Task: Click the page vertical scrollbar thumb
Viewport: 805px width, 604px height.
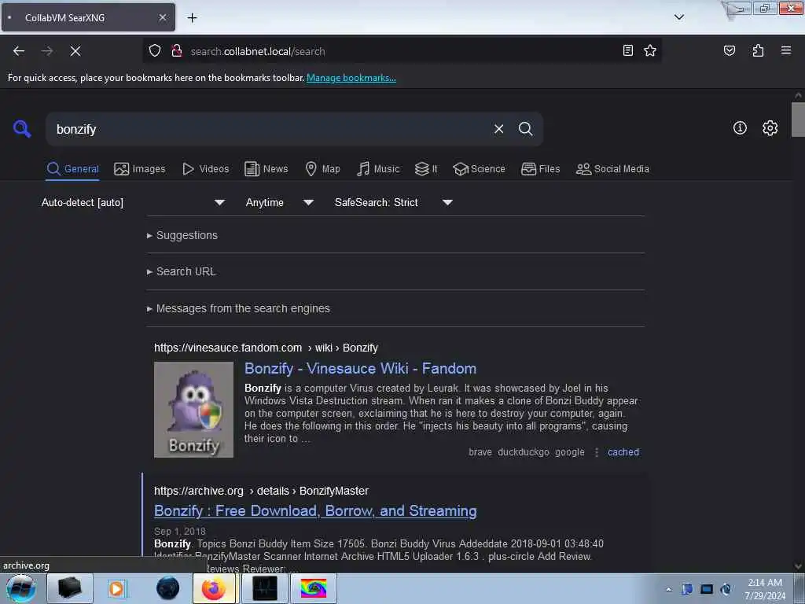Action: [x=798, y=120]
